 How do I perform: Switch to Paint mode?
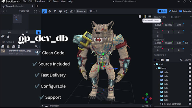point(173,11)
